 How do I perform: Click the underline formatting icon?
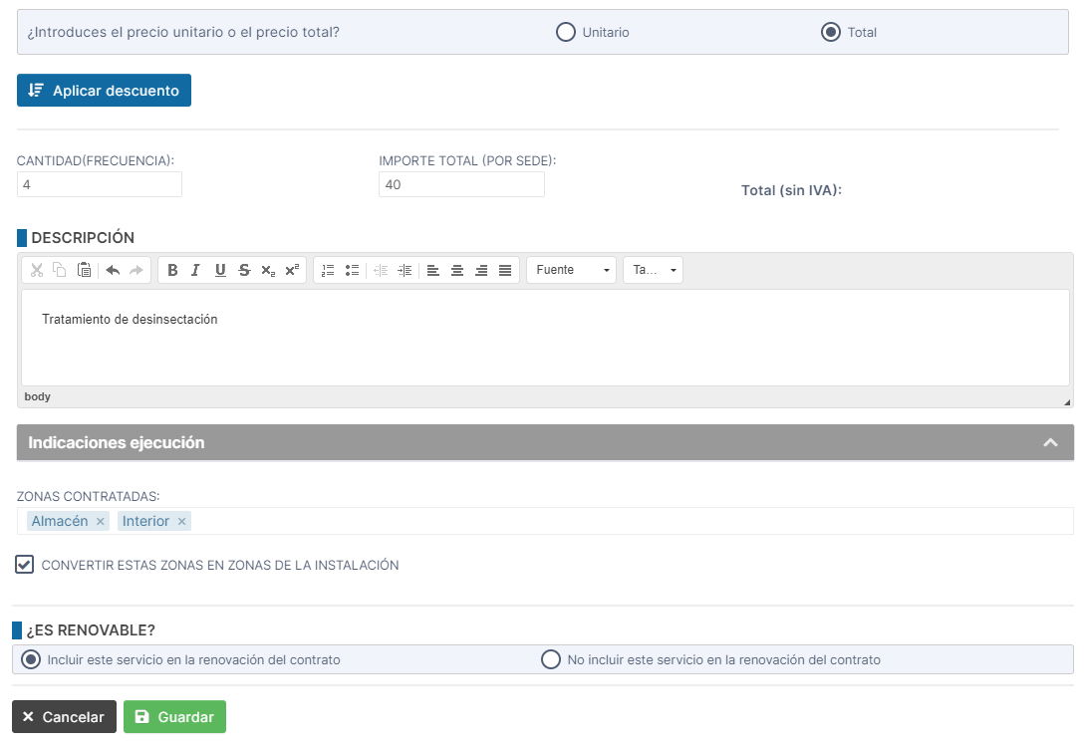(x=220, y=270)
